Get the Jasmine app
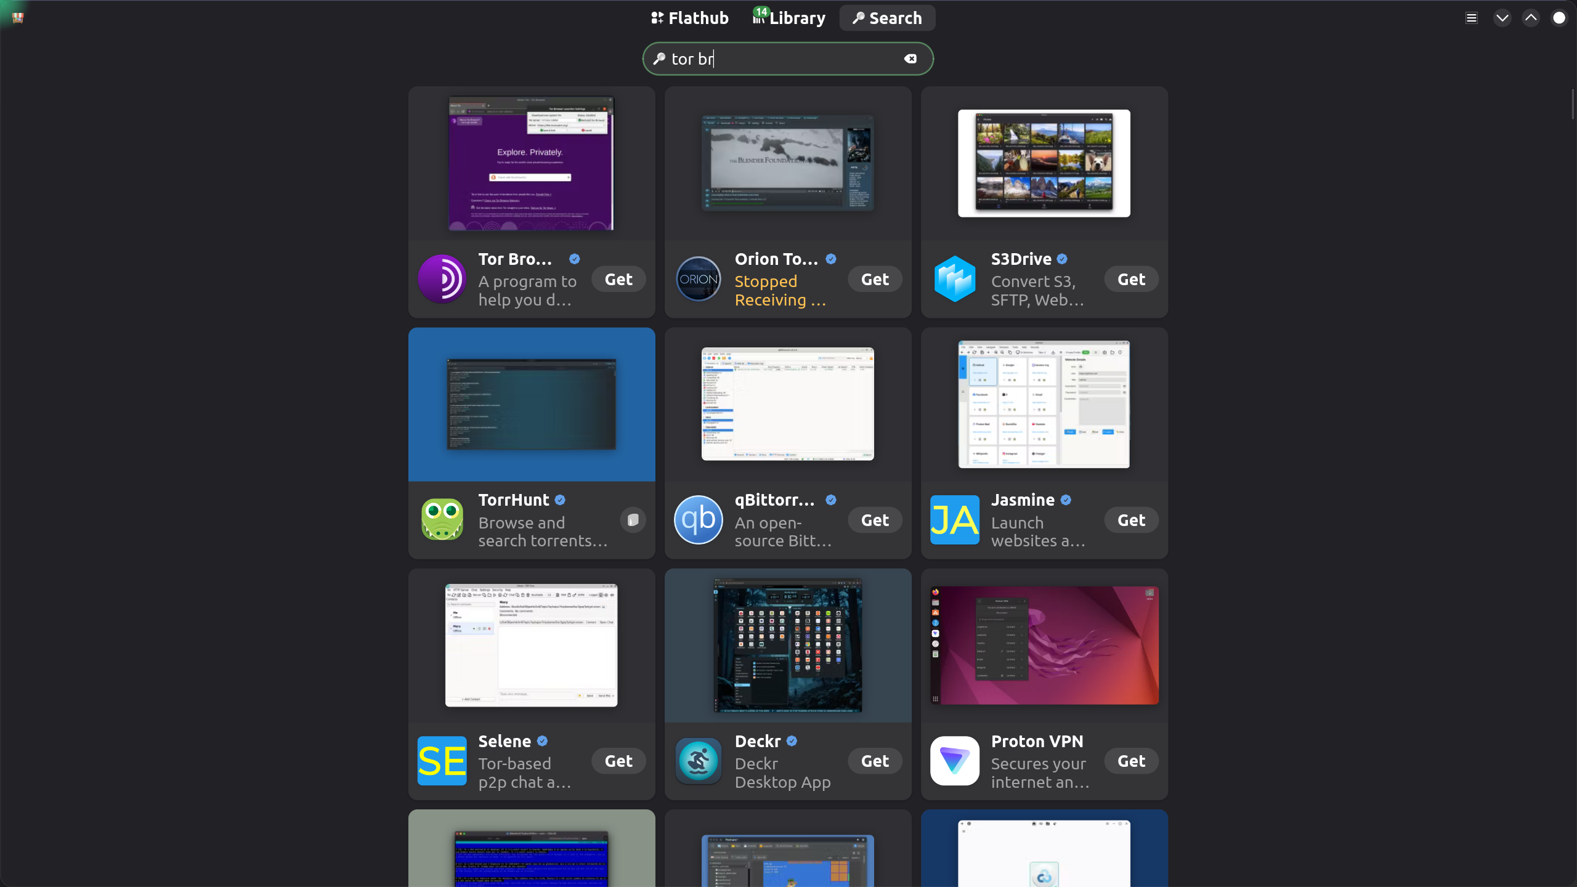Viewport: 1577px width, 887px height. [x=1131, y=520]
